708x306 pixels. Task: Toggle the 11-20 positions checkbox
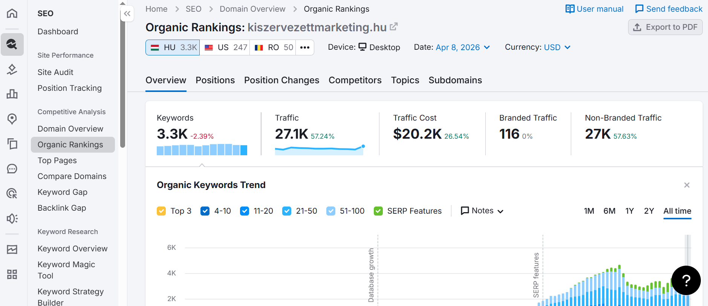click(245, 211)
